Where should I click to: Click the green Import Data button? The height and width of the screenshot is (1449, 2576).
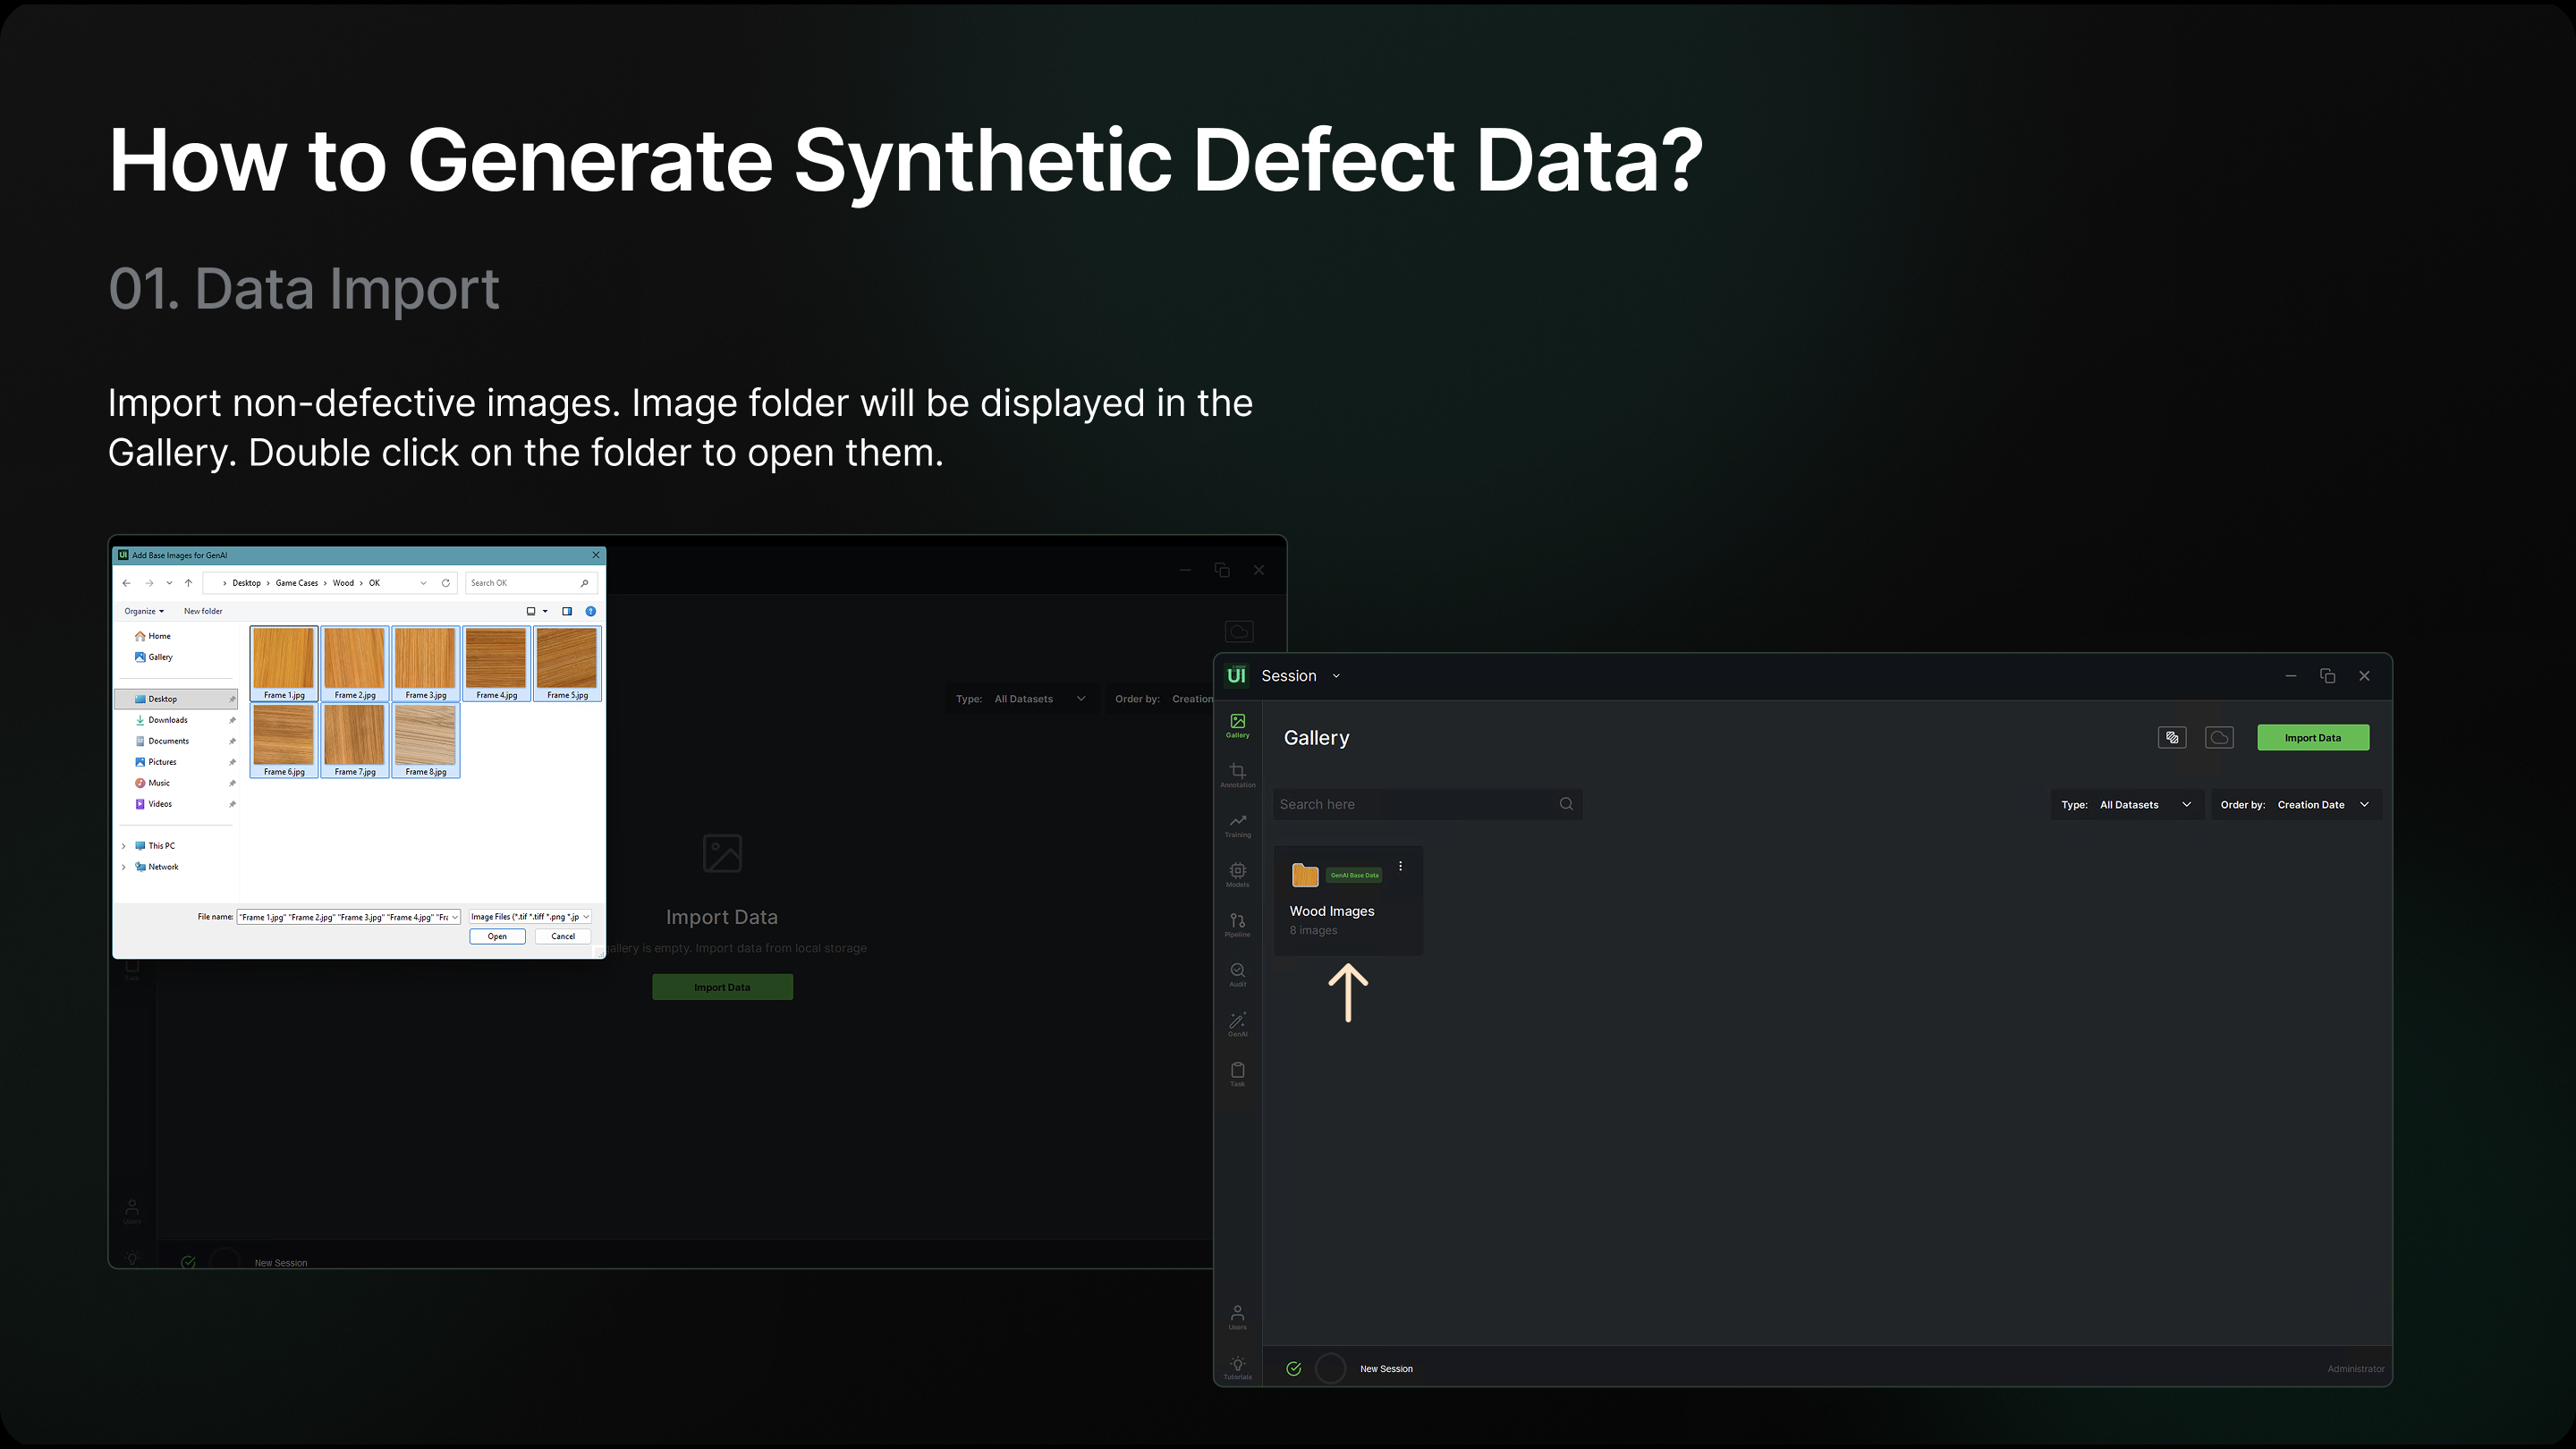click(2312, 738)
